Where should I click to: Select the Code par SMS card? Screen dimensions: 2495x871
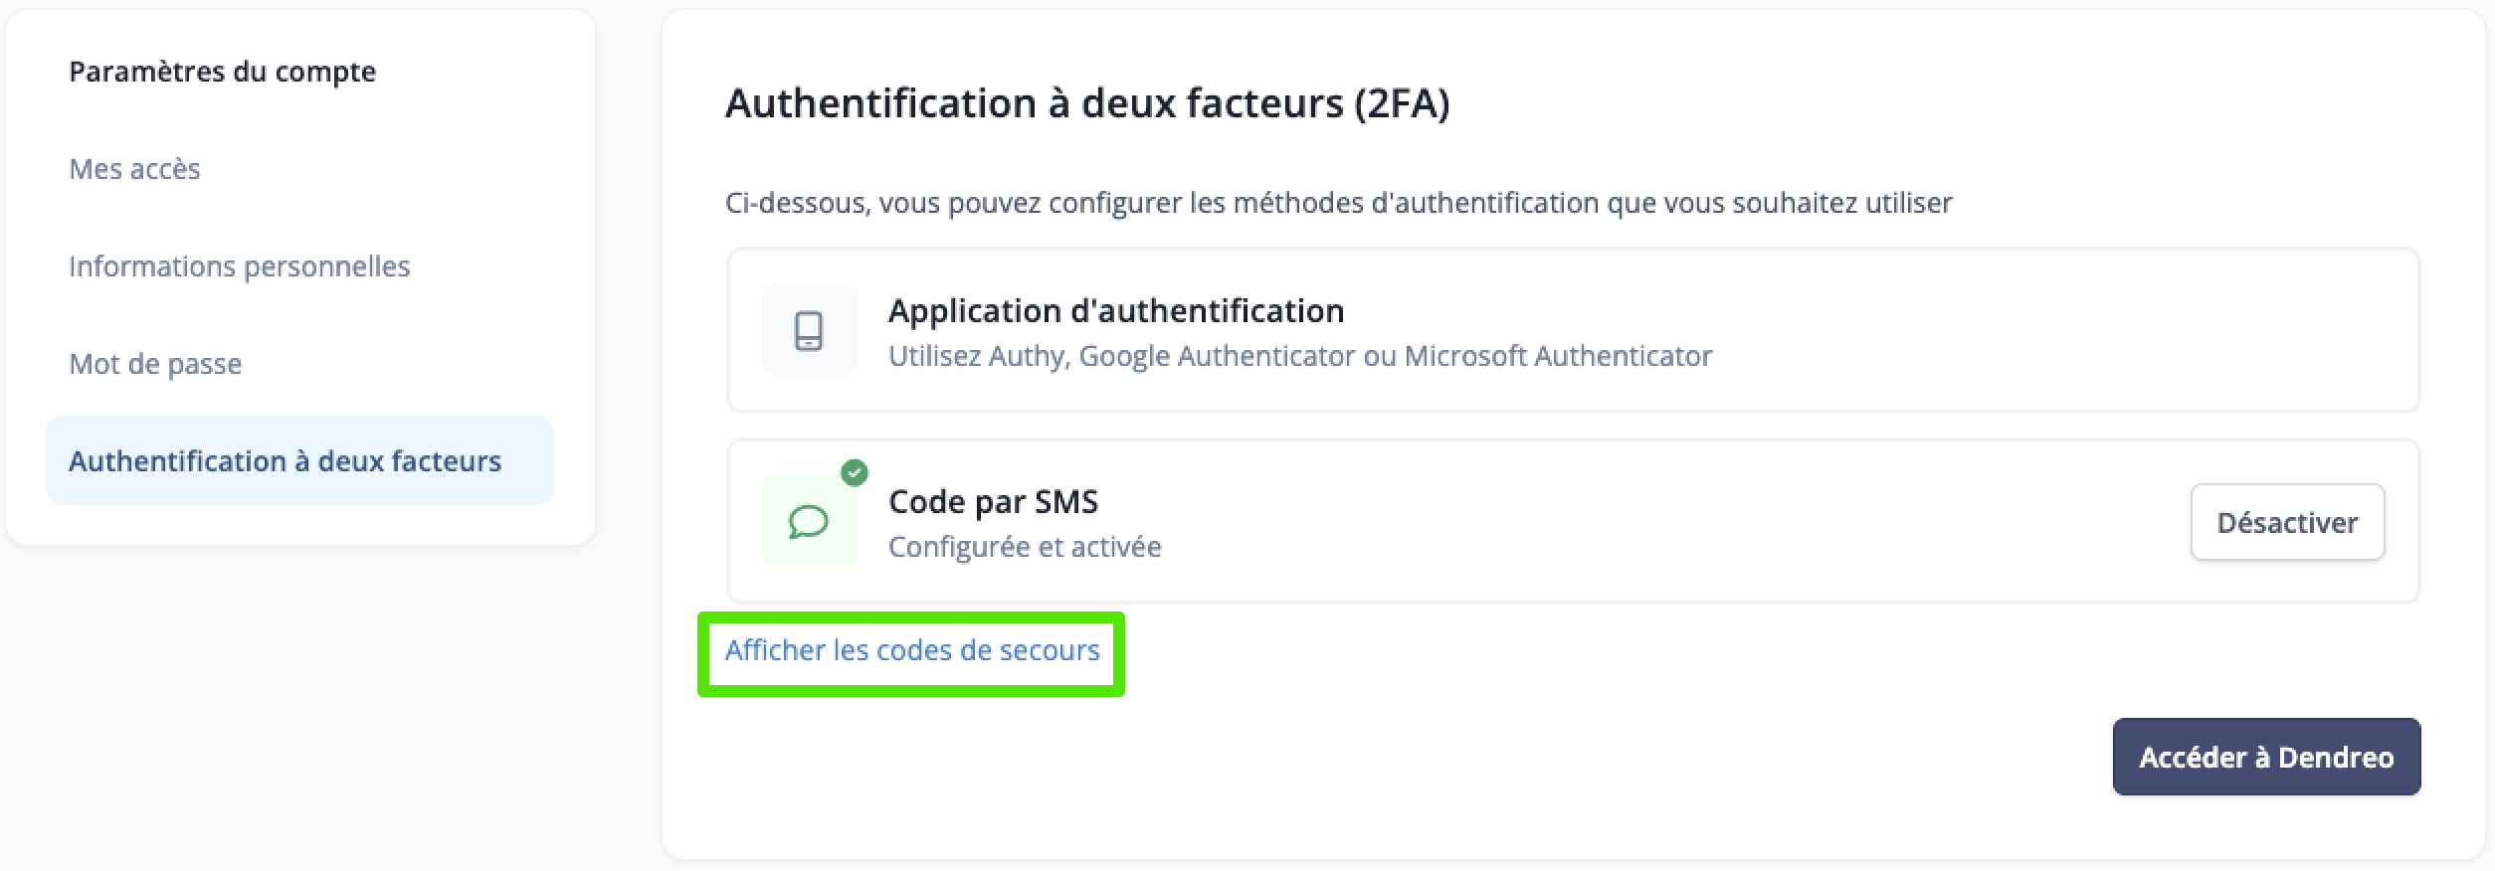[1573, 521]
